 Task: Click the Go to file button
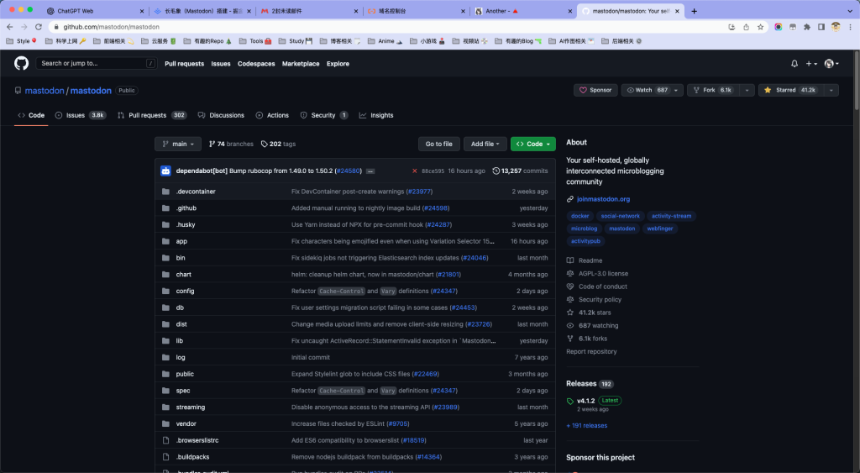[x=439, y=144]
